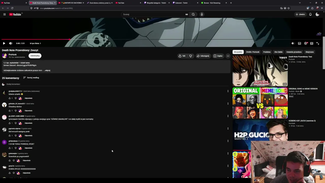The image size is (325, 183).
Task: Select the Podobne filter chip
Action: [267, 52]
